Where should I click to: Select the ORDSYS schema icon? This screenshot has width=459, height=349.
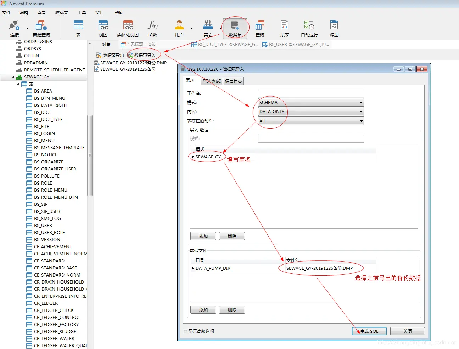pos(19,49)
